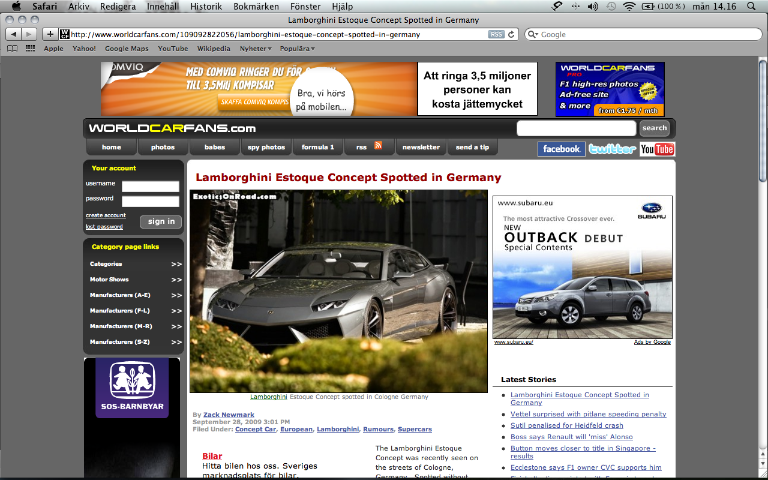Click the volume speaker icon in menu bar

pos(593,7)
